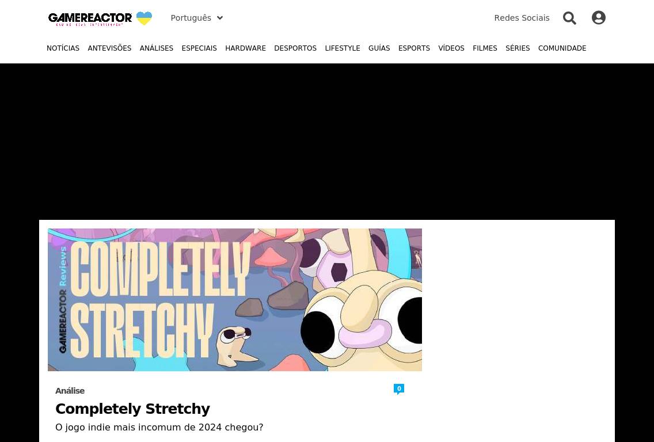This screenshot has height=442, width=654.
Task: Open the user account profile icon
Action: tap(599, 17)
